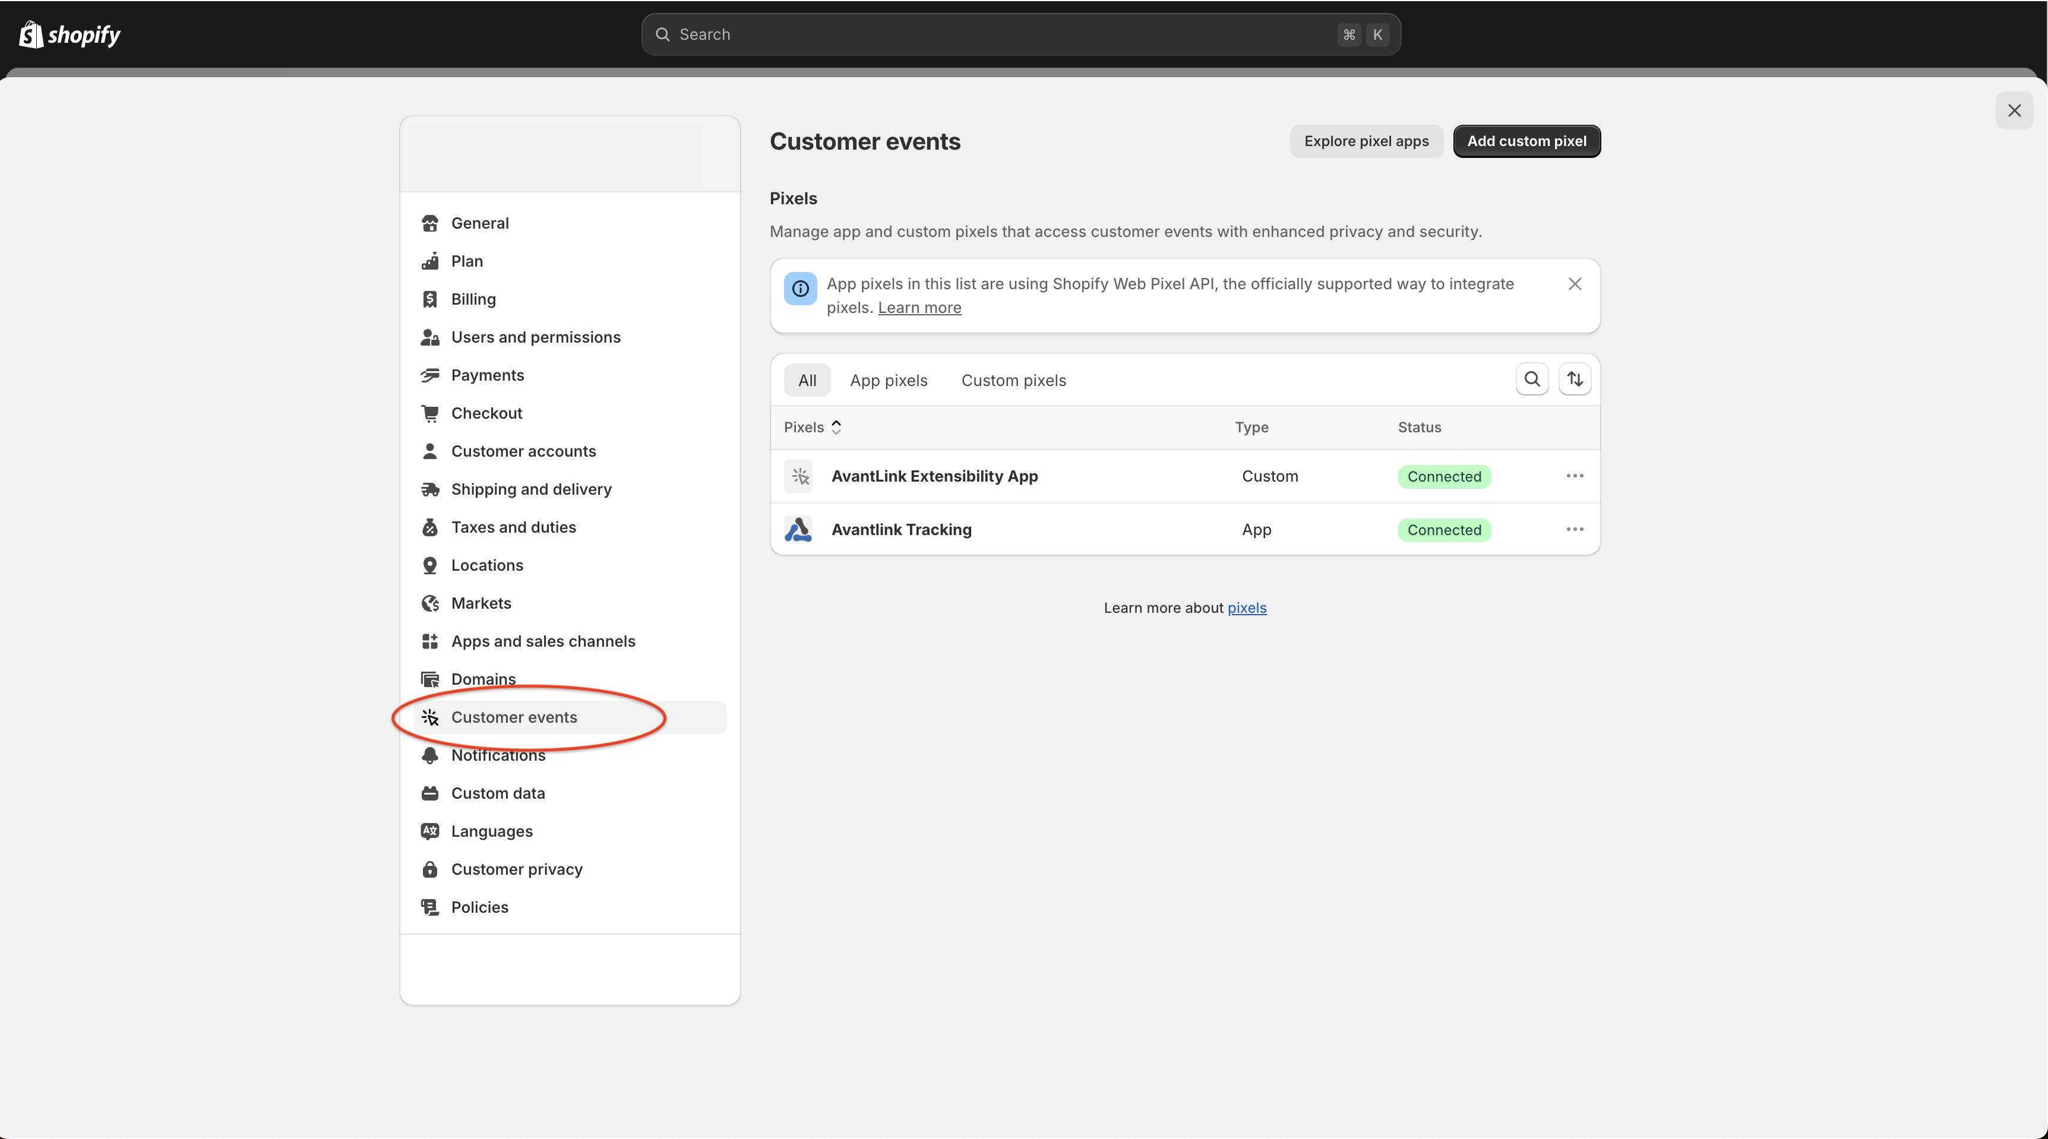Follow the Learn more link in banner
Viewport: 2048px width, 1139px height.
[919, 308]
